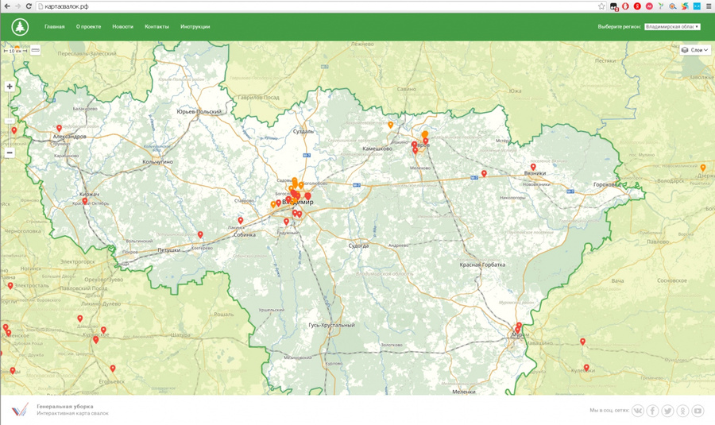Open the Инструкции page link
715x425 pixels.
click(x=195, y=26)
